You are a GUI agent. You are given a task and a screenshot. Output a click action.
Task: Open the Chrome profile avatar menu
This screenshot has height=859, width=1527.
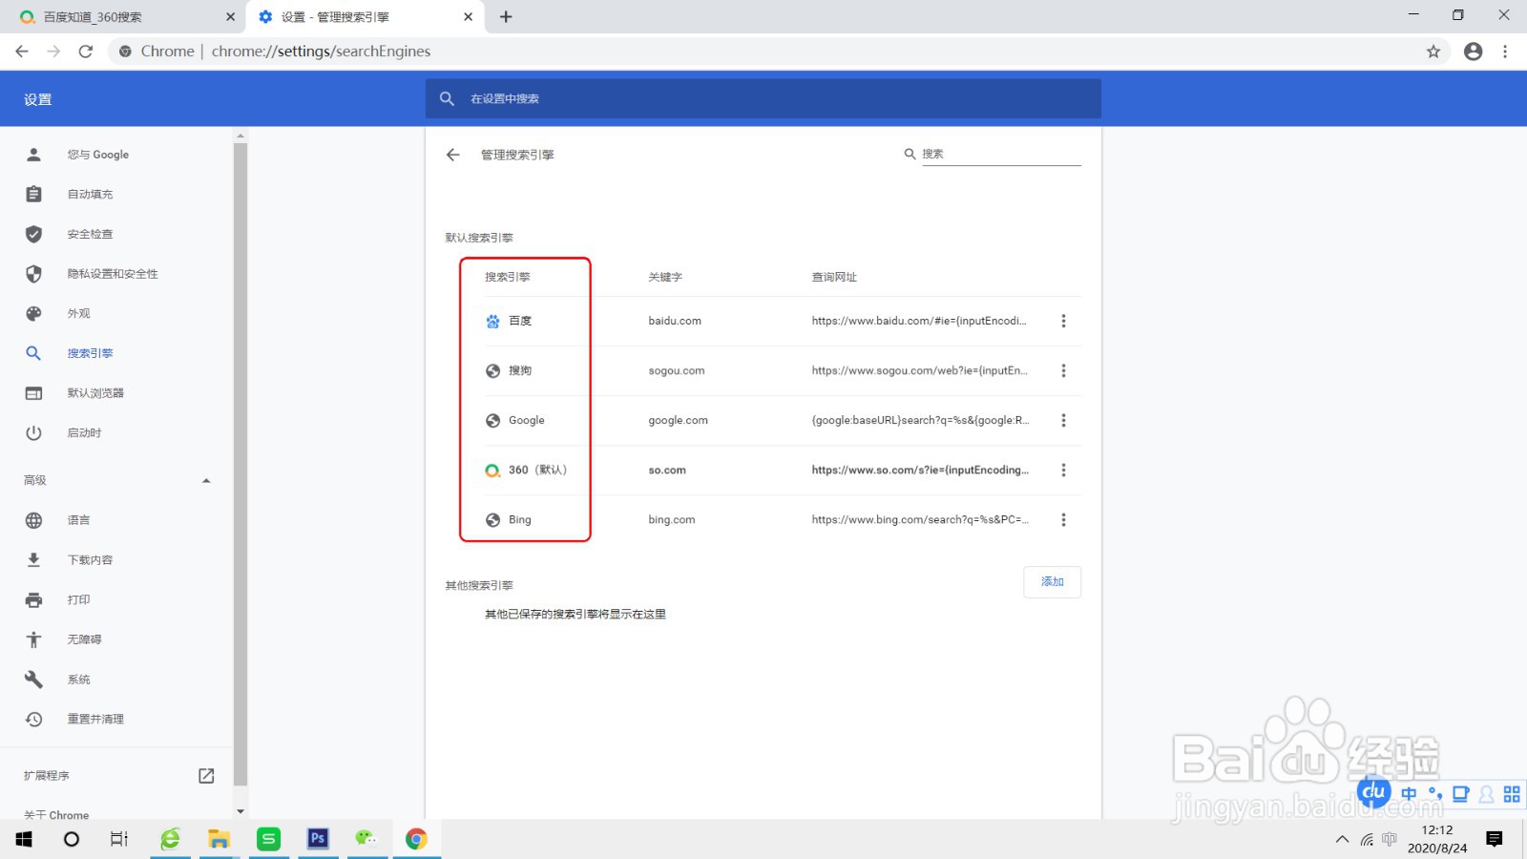[1472, 52]
